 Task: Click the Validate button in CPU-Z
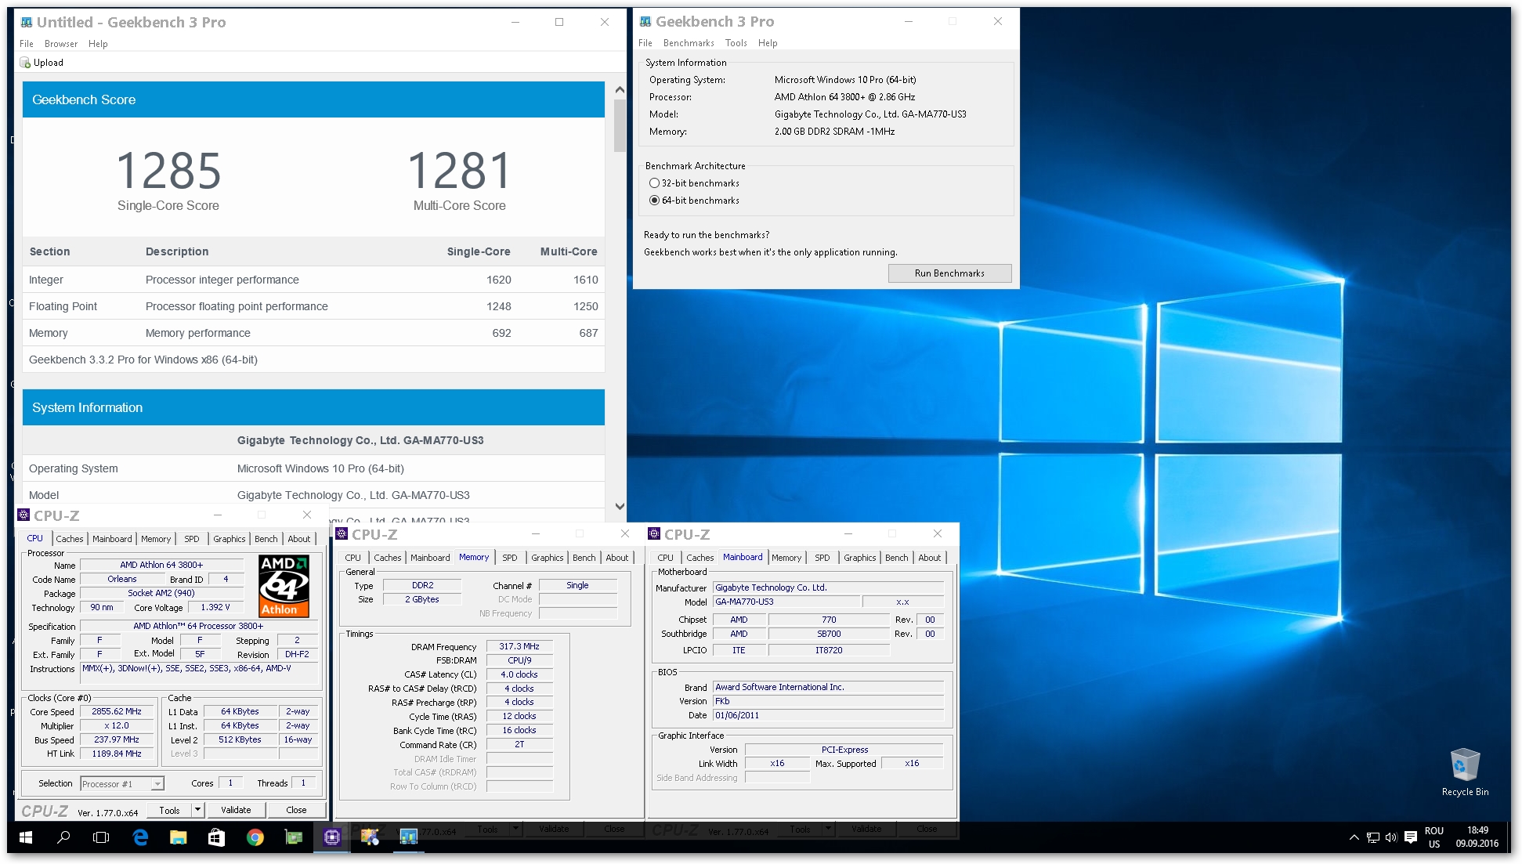coord(236,810)
